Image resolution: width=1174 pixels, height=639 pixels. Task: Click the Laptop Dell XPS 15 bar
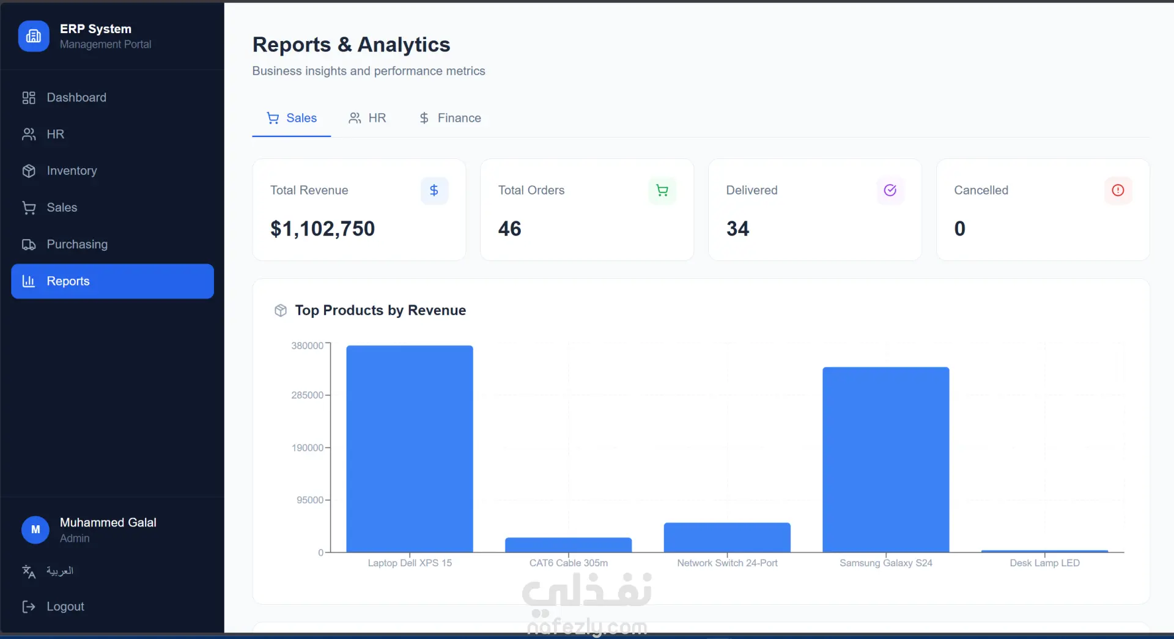click(410, 449)
